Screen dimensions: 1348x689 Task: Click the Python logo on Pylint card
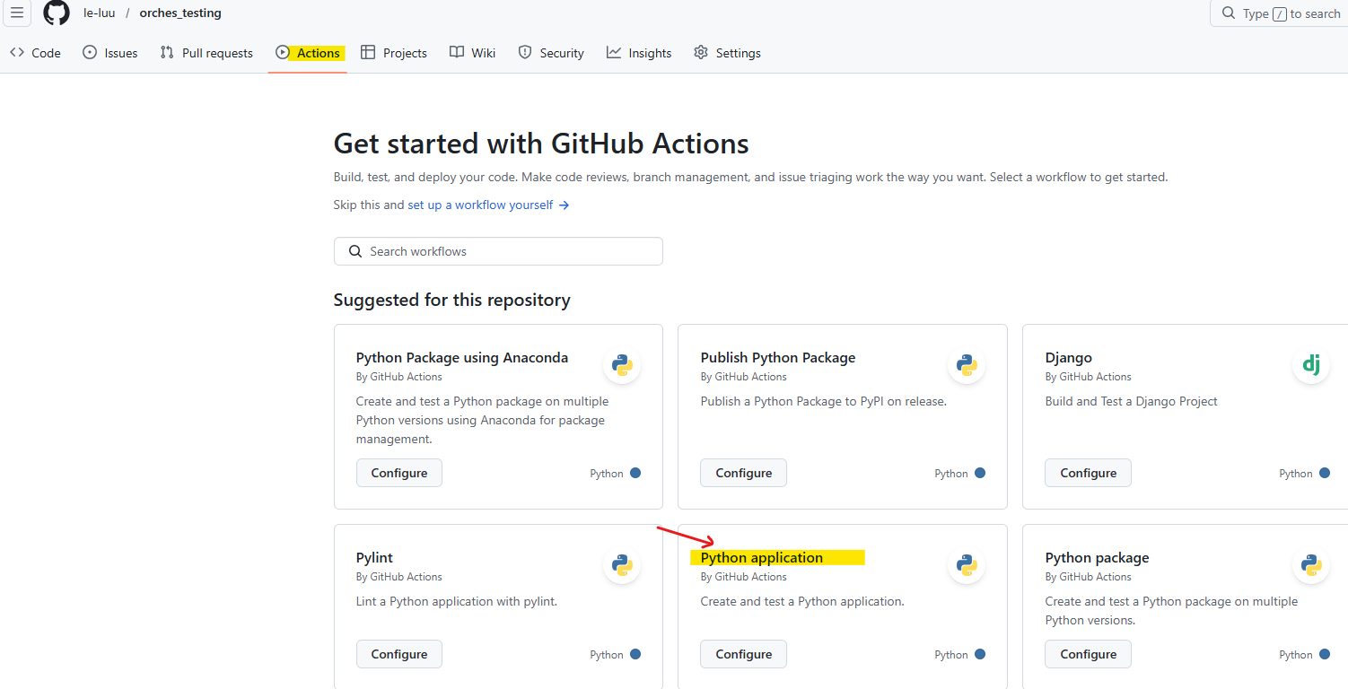pyautogui.click(x=622, y=565)
